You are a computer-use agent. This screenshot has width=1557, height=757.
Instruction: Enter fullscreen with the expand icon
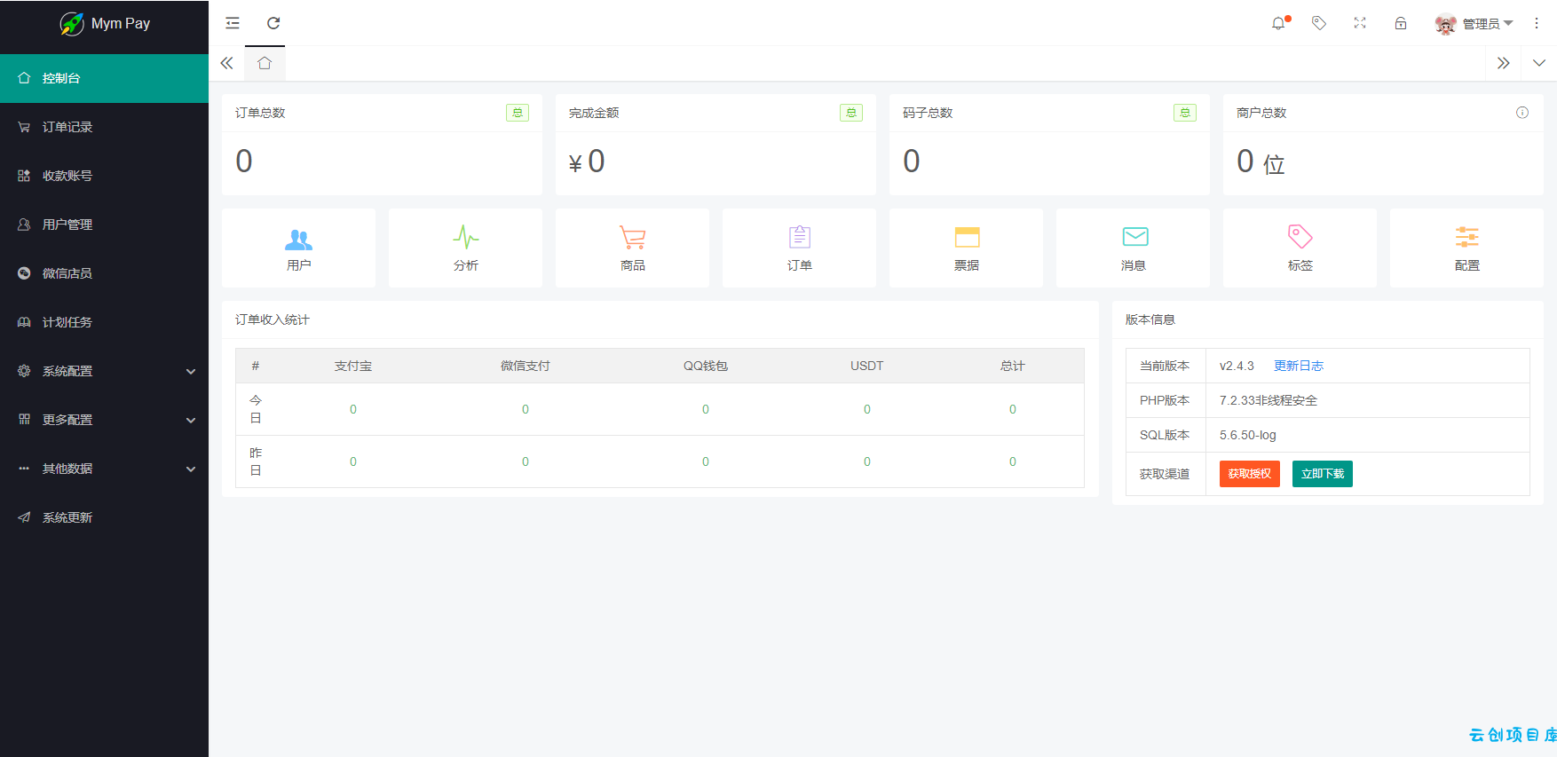[1360, 23]
